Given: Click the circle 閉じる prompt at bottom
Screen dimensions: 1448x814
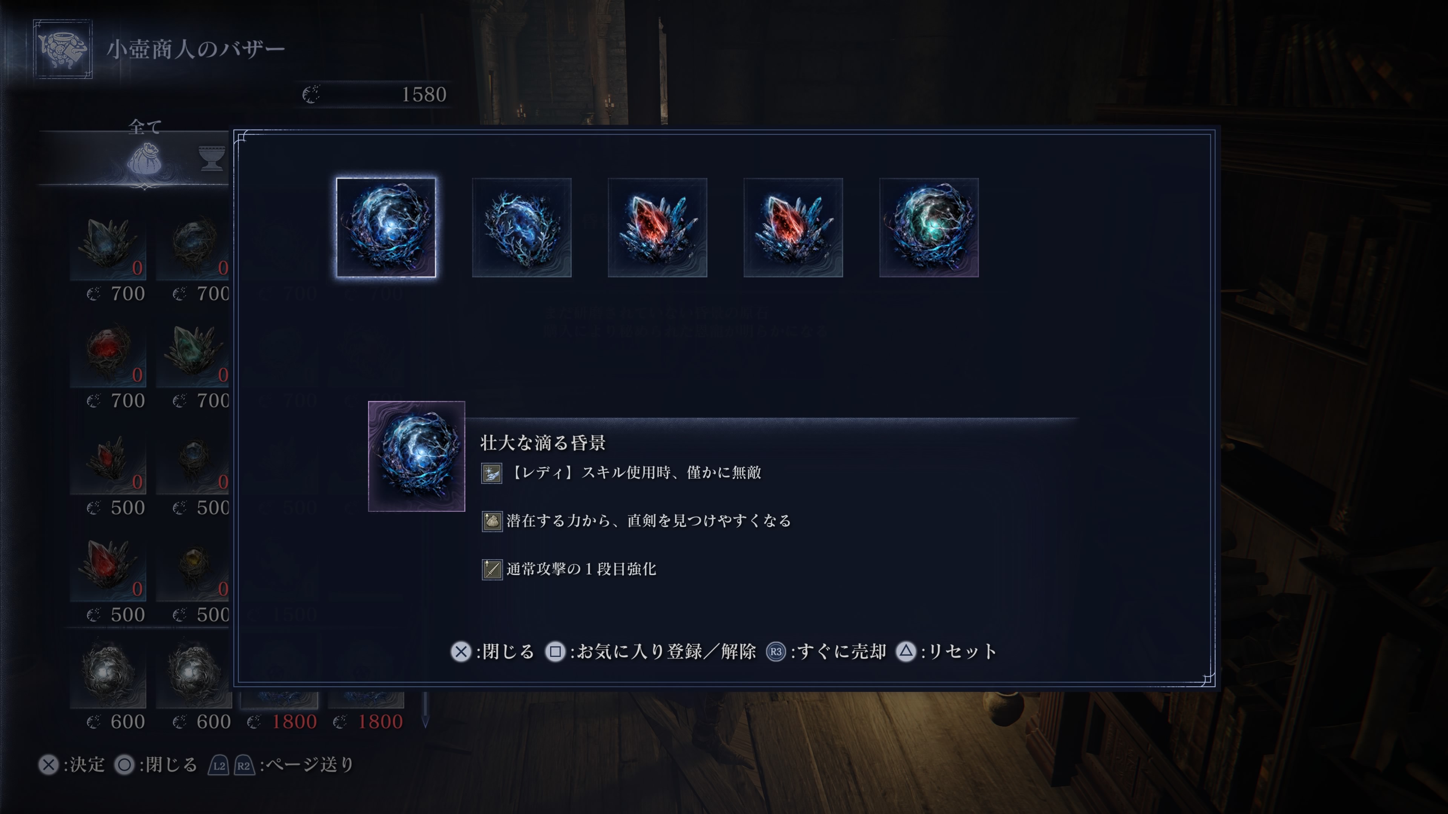Looking at the screenshot, I should click(x=156, y=765).
